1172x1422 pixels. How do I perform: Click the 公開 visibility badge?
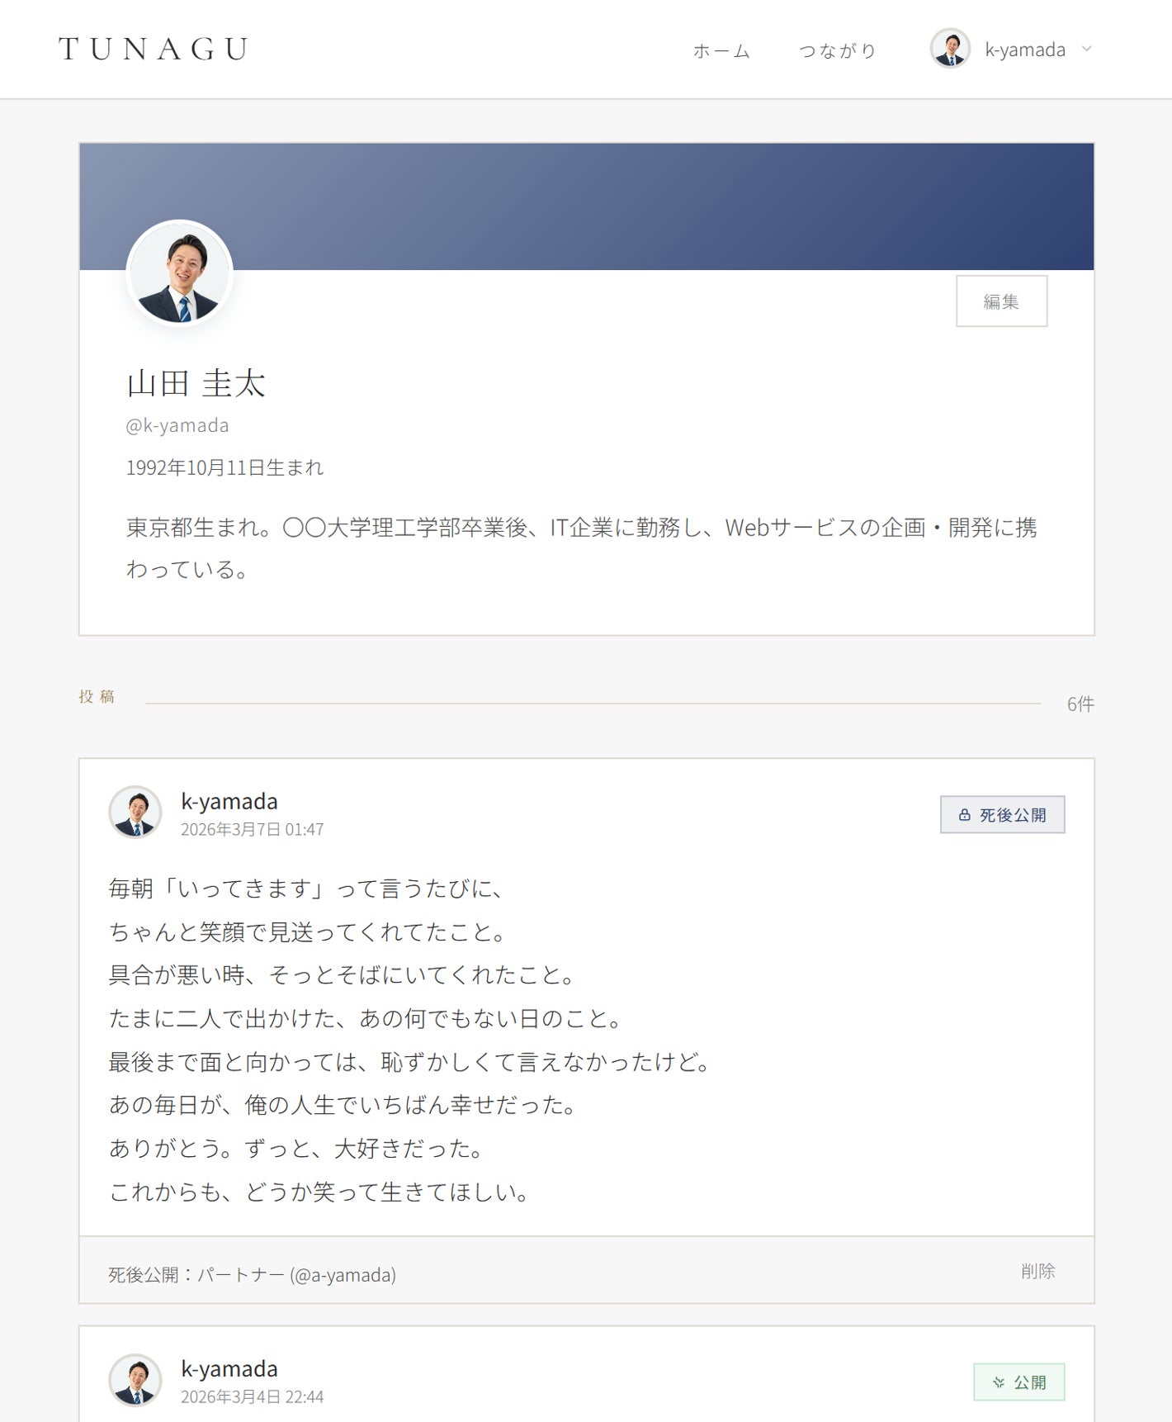pyautogui.click(x=1018, y=1382)
